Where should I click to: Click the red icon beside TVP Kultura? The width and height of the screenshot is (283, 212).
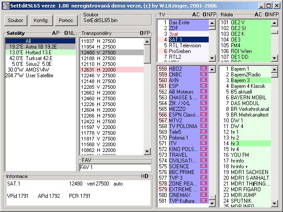point(203,201)
